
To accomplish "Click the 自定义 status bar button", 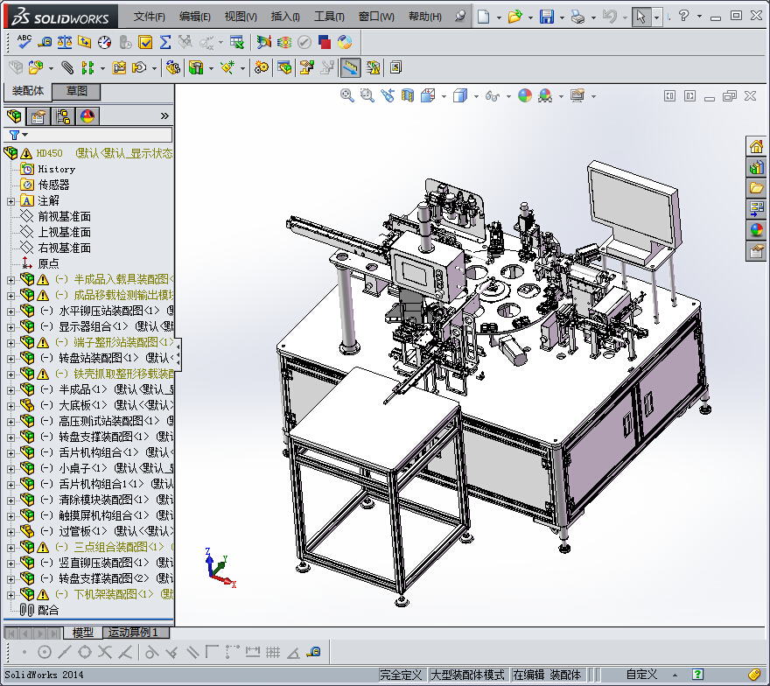I will click(640, 675).
